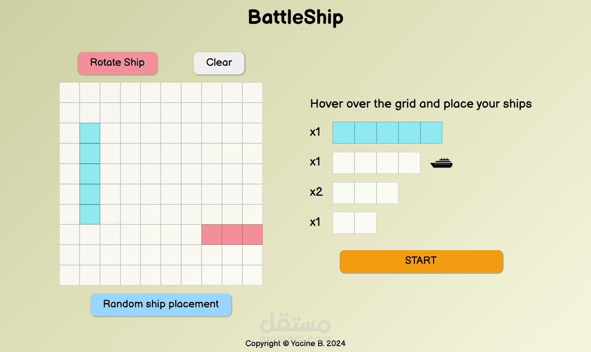This screenshot has width=591, height=352.
Task: Select the two-cell ship in the list
Action: (x=355, y=223)
